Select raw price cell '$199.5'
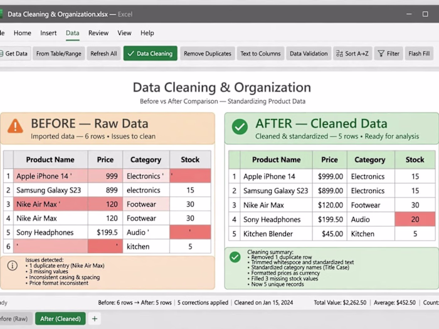 [105, 232]
